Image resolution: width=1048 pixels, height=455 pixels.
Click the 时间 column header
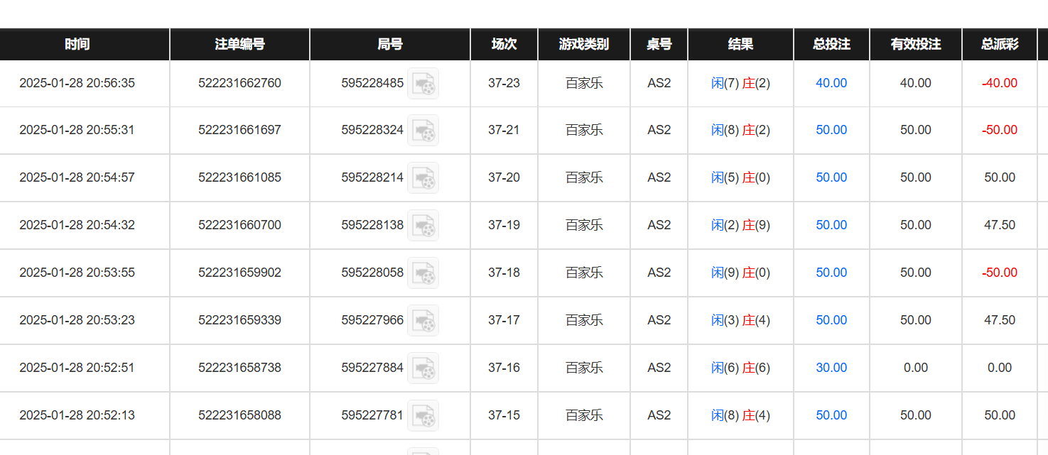coord(77,44)
